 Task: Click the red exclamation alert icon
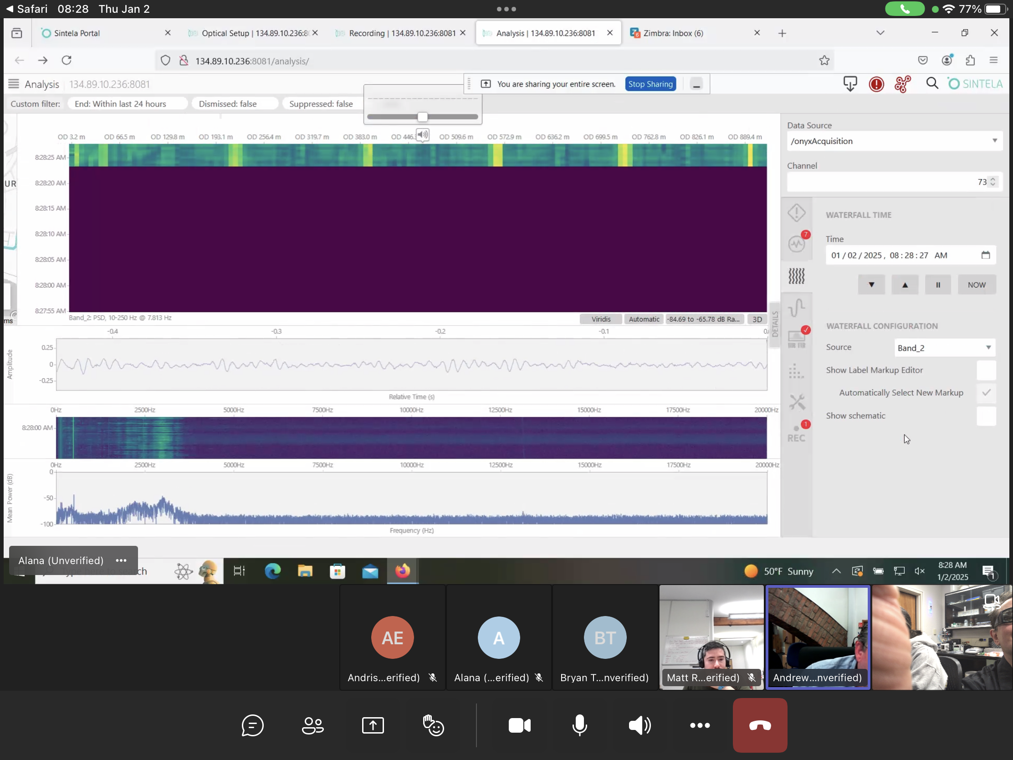pyautogui.click(x=876, y=84)
